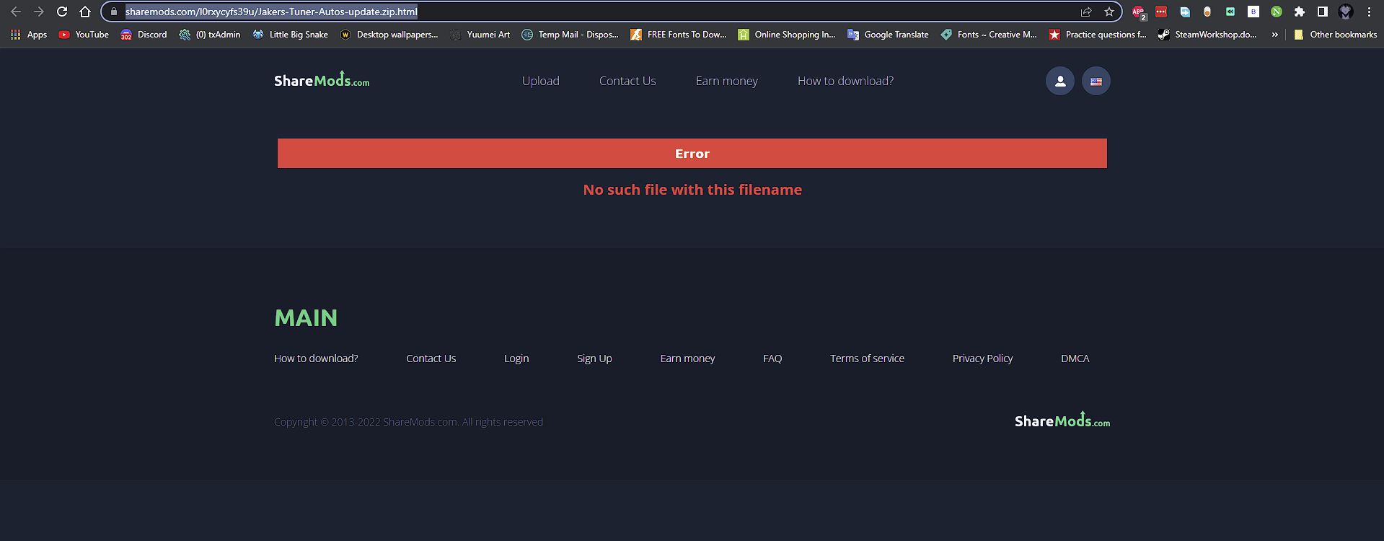Open the AdBlock Plus extension

tap(1138, 12)
